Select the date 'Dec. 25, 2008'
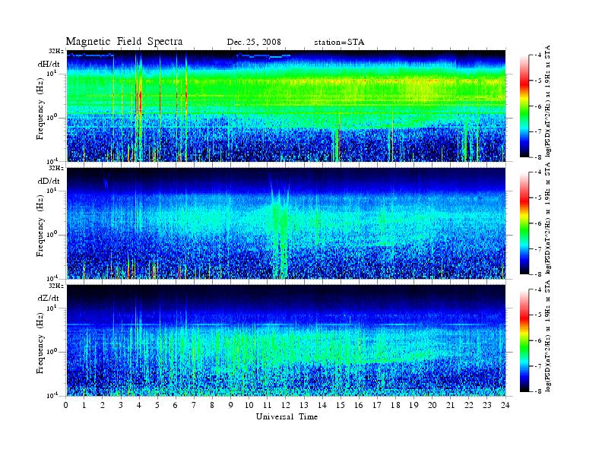Viewport: 602px width, 465px height. pyautogui.click(x=254, y=42)
